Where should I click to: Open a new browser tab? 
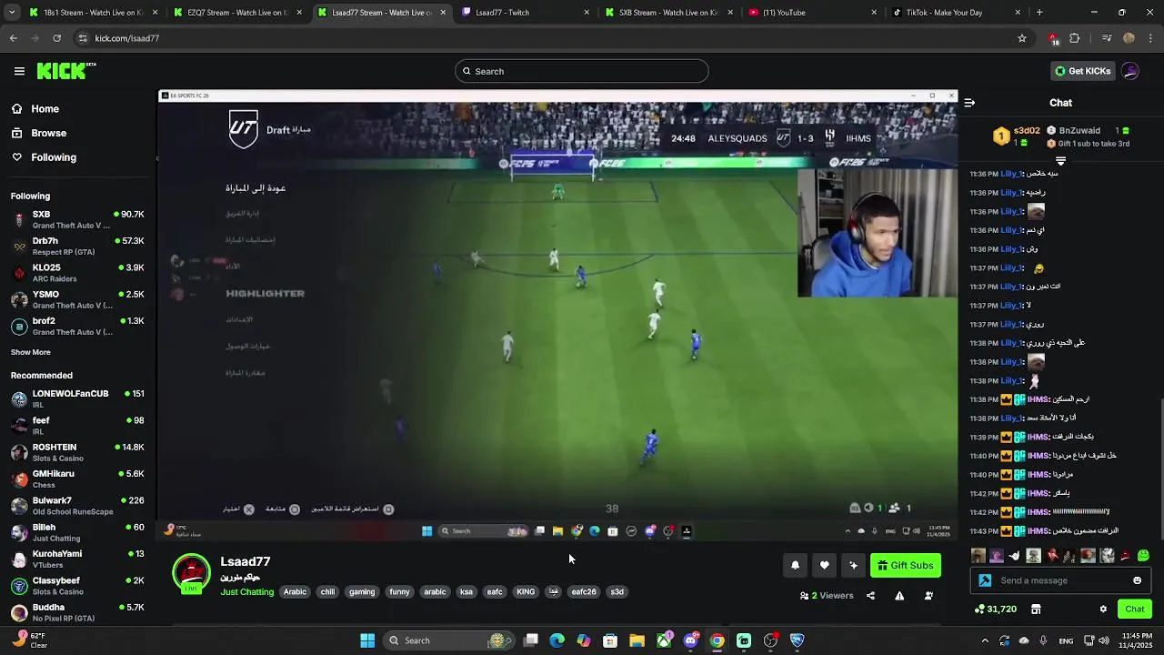pyautogui.click(x=1039, y=13)
